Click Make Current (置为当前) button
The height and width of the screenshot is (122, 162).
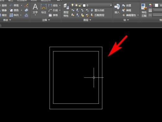[98, 10]
